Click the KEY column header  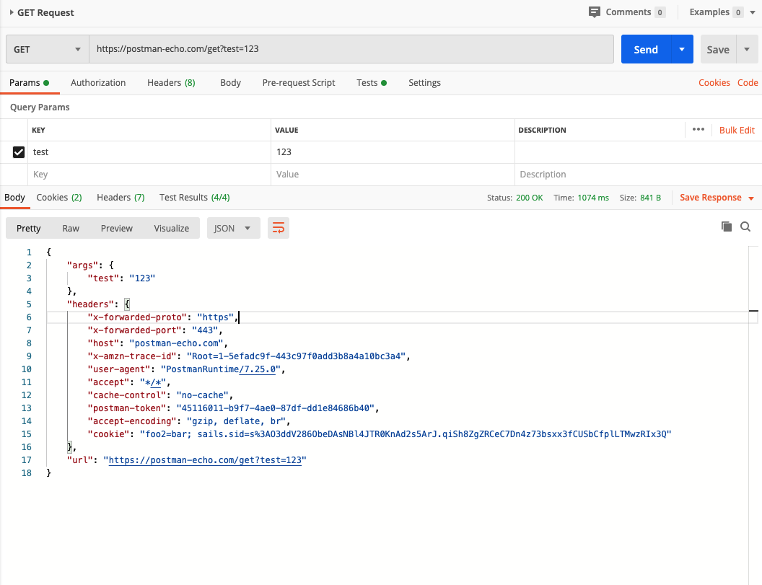click(x=38, y=131)
